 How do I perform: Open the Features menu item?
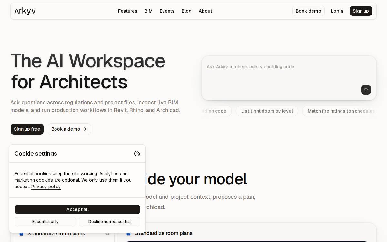128,11
